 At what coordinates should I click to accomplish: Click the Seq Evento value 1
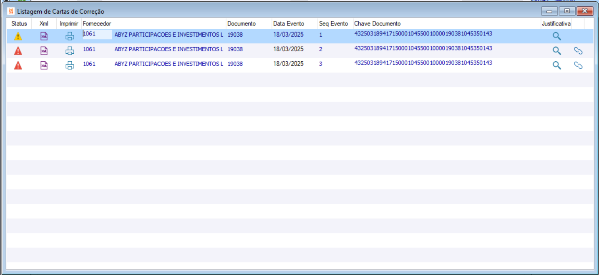(x=321, y=35)
